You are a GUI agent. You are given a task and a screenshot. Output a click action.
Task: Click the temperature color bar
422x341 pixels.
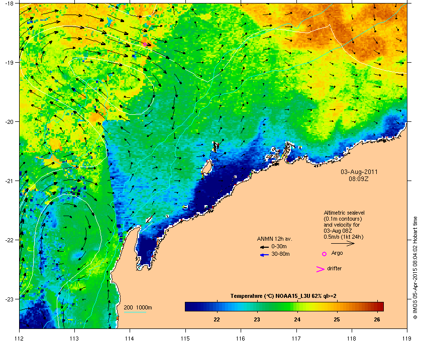click(x=284, y=306)
